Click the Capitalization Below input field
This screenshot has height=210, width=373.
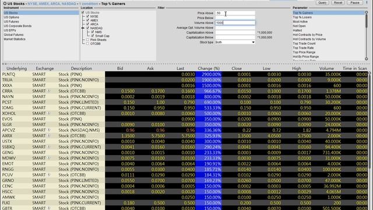pyautogui.click(x=235, y=37)
